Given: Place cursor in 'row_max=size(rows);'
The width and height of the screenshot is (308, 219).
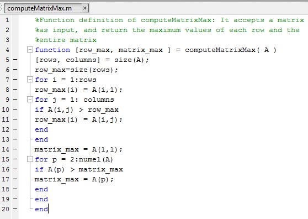Looking at the screenshot, I should tap(76, 70).
